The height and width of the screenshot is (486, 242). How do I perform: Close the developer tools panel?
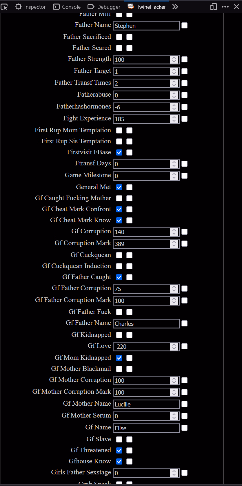236,7
